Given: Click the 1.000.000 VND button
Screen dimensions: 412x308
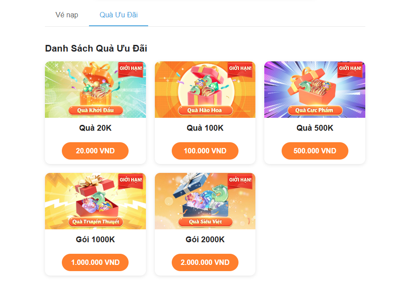Looking at the screenshot, I should tap(95, 262).
